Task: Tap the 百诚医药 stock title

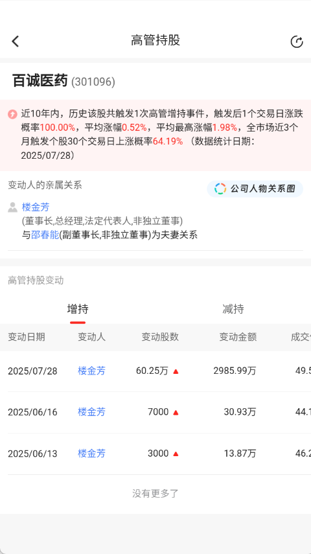Action: pos(40,81)
